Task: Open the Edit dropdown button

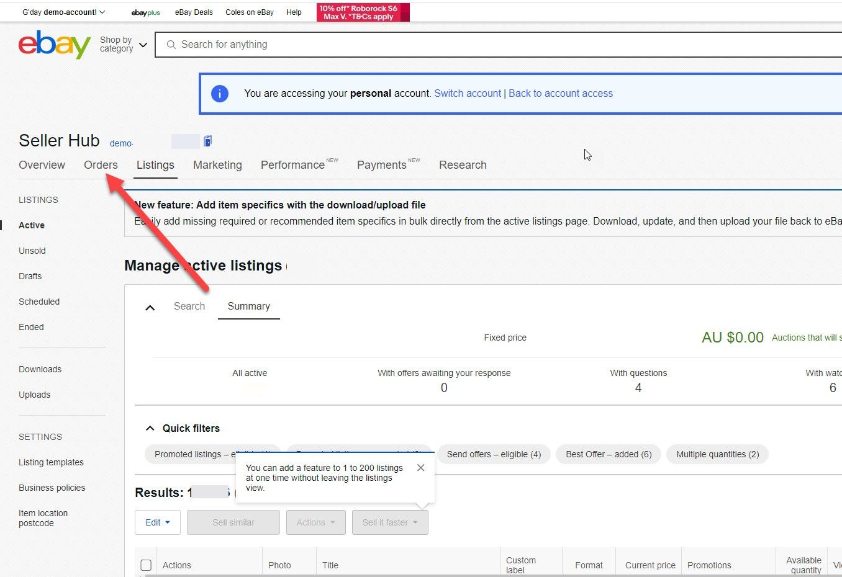Action: coord(158,522)
